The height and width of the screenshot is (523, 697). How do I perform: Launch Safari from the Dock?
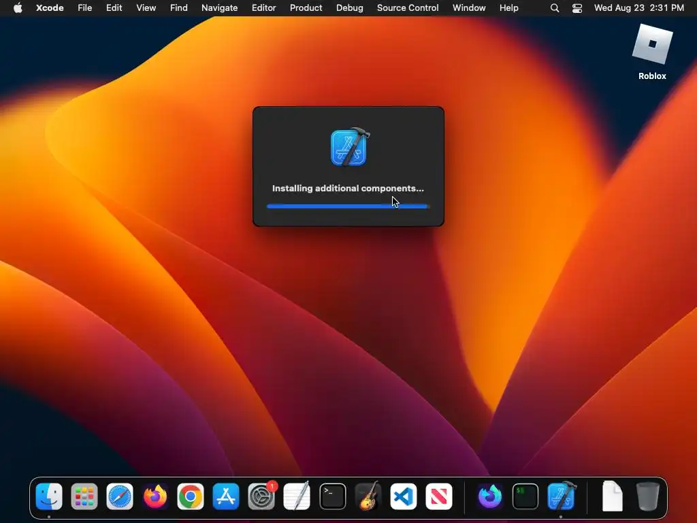tap(120, 496)
